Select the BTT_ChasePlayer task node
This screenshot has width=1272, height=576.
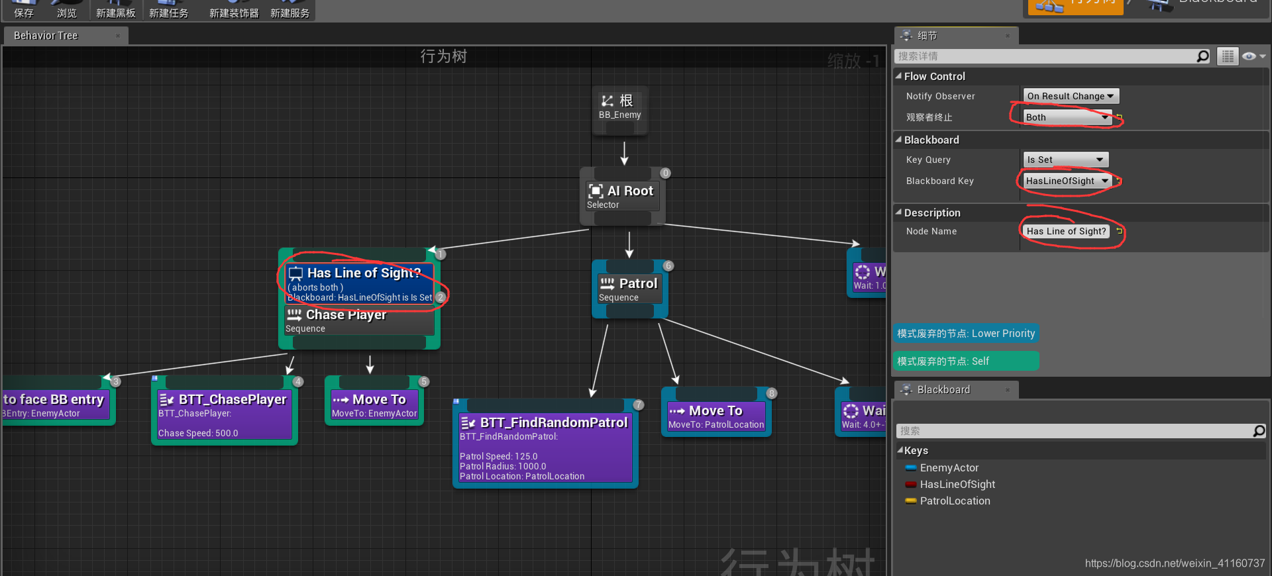coord(225,410)
